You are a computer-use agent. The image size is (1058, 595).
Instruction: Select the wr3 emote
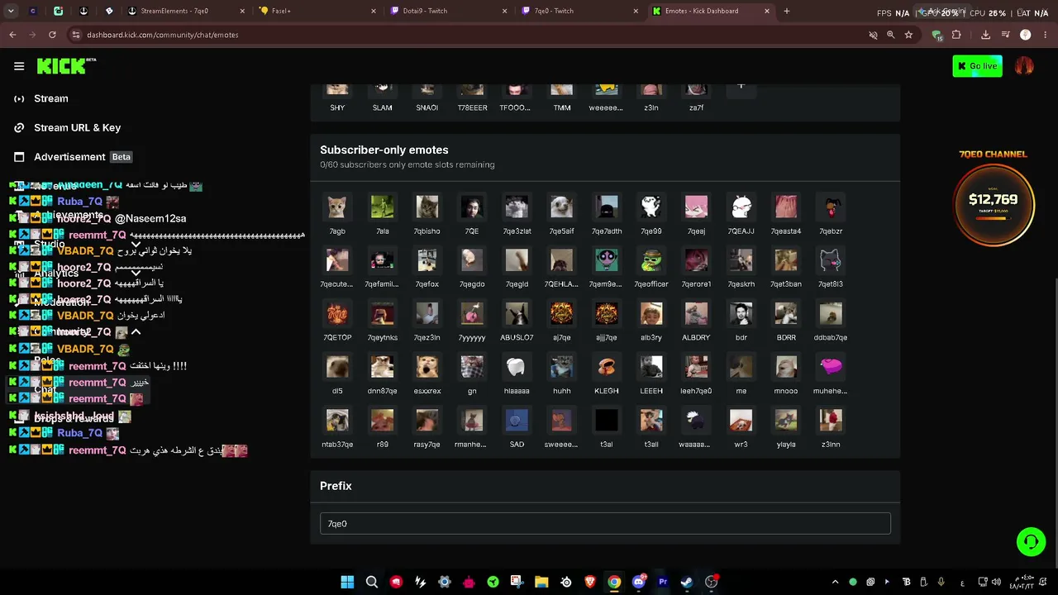click(x=741, y=421)
